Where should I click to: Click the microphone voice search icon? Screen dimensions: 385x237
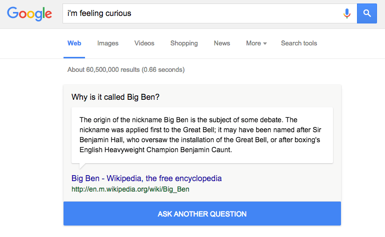pos(346,13)
